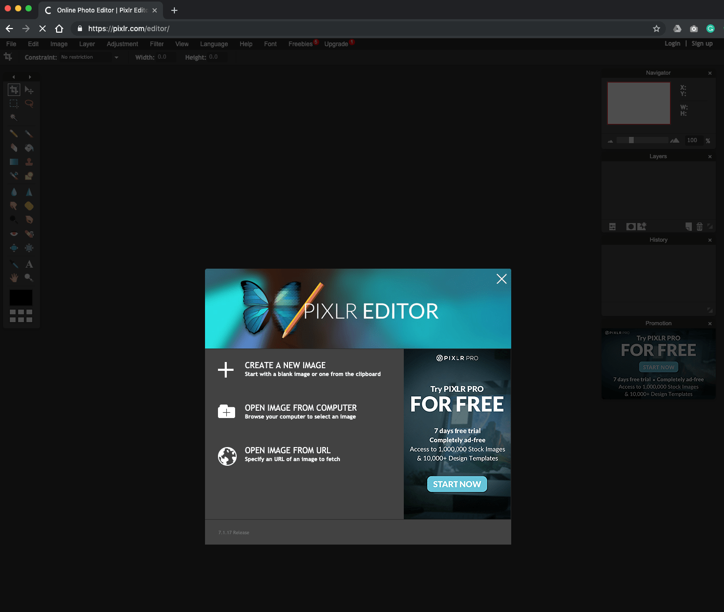Open the main foreground color swatch
Image resolution: width=724 pixels, height=612 pixels.
(21, 298)
